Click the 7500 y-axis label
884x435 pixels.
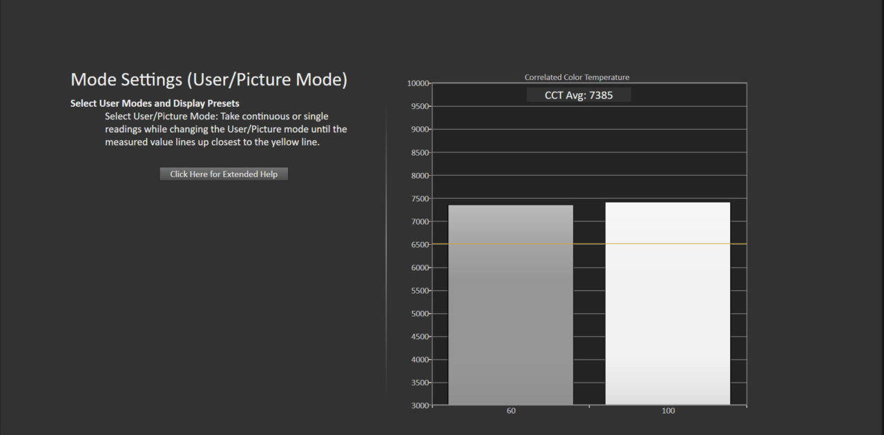pyautogui.click(x=420, y=199)
